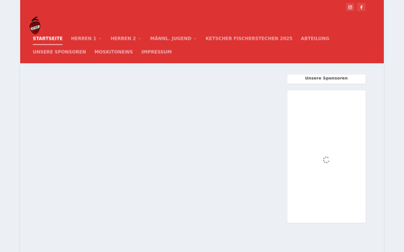Expand the Herren 1 chevron arrow
Image resolution: width=404 pixels, height=252 pixels.
100,39
